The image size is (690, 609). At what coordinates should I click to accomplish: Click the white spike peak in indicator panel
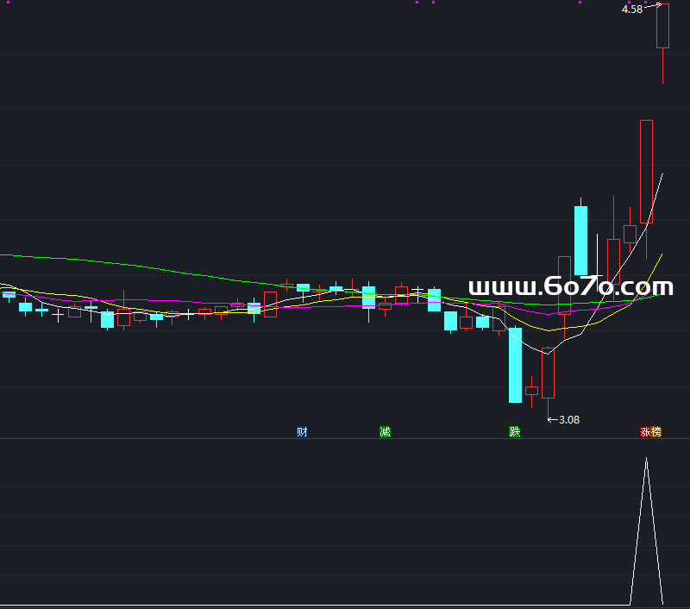click(x=646, y=459)
